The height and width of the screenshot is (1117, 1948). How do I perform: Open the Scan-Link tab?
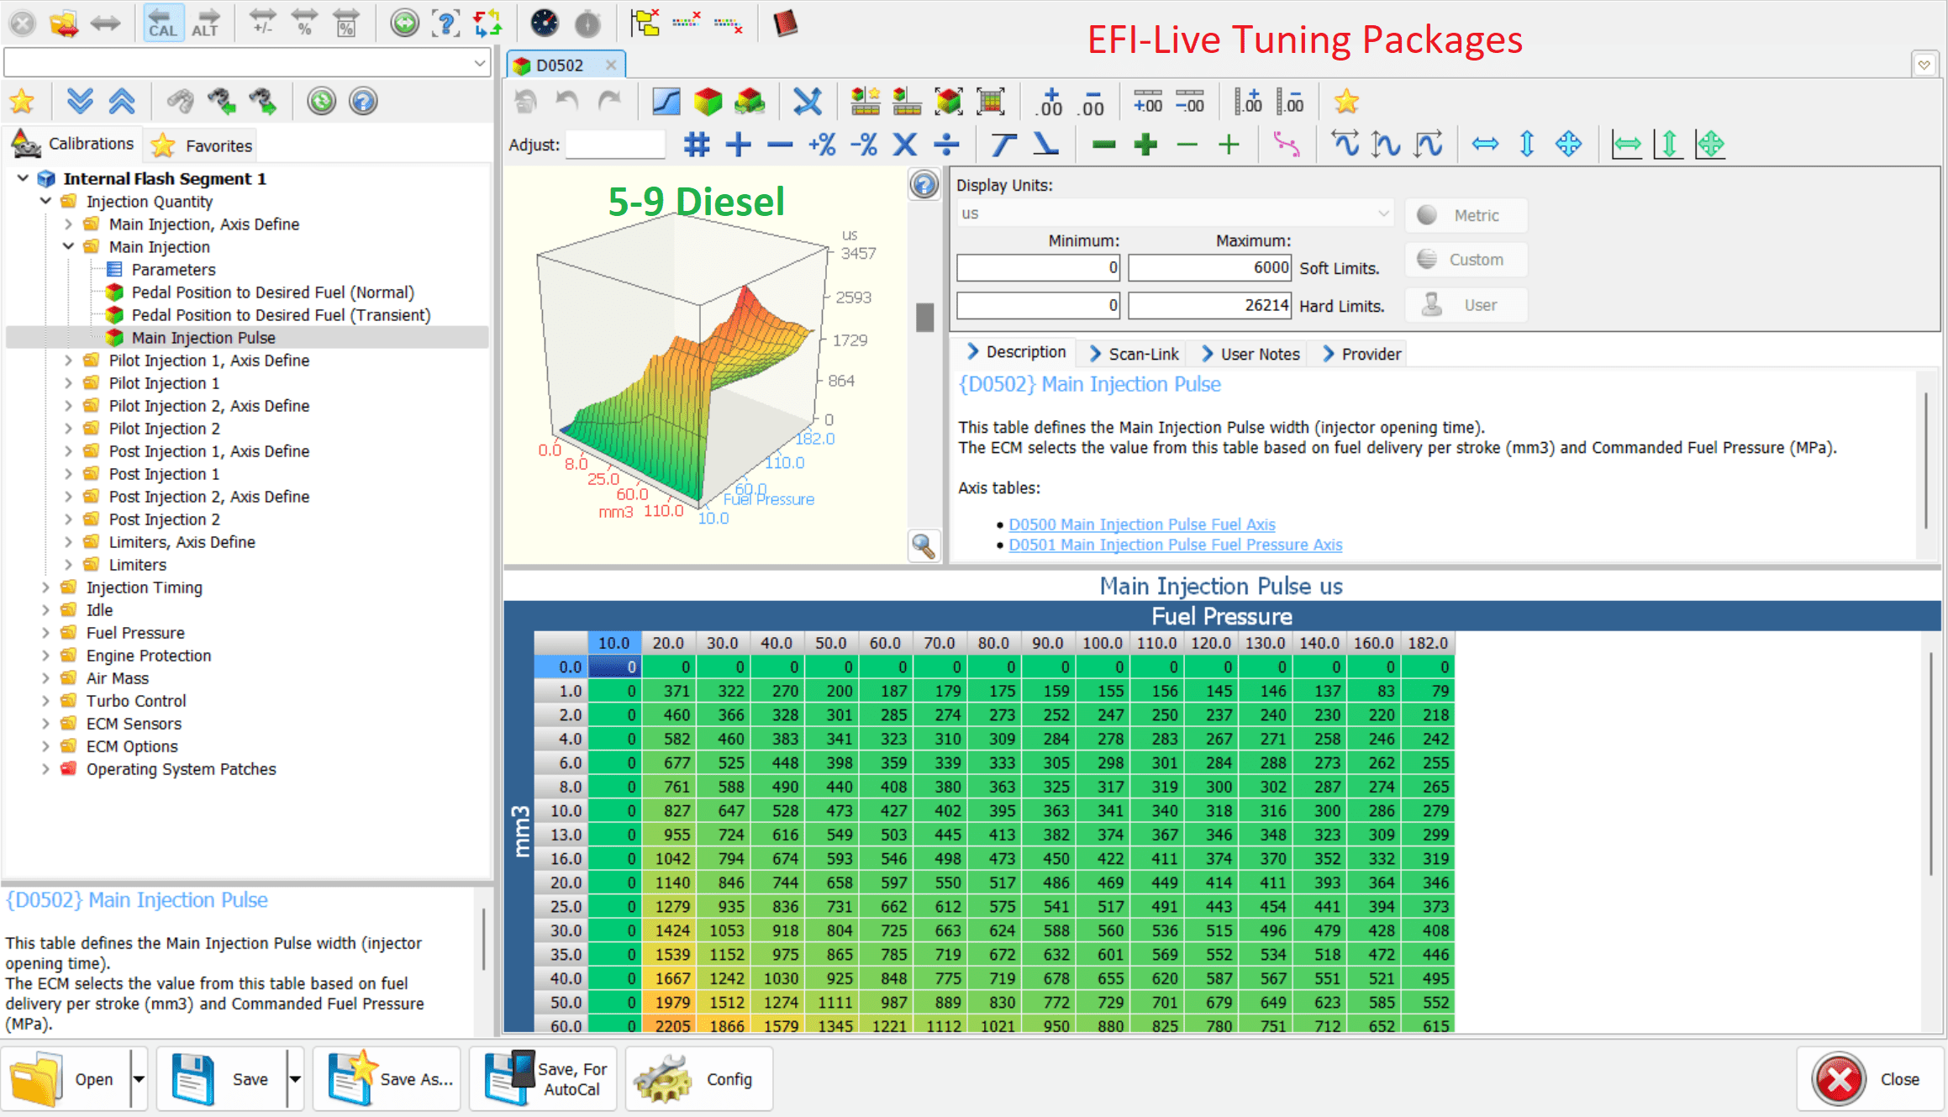pyautogui.click(x=1134, y=354)
